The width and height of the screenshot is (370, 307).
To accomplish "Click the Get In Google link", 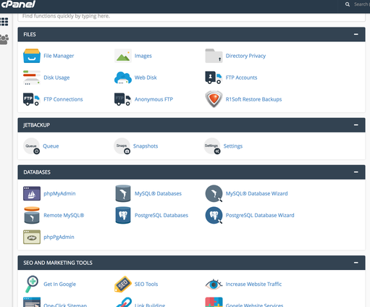I will point(59,284).
